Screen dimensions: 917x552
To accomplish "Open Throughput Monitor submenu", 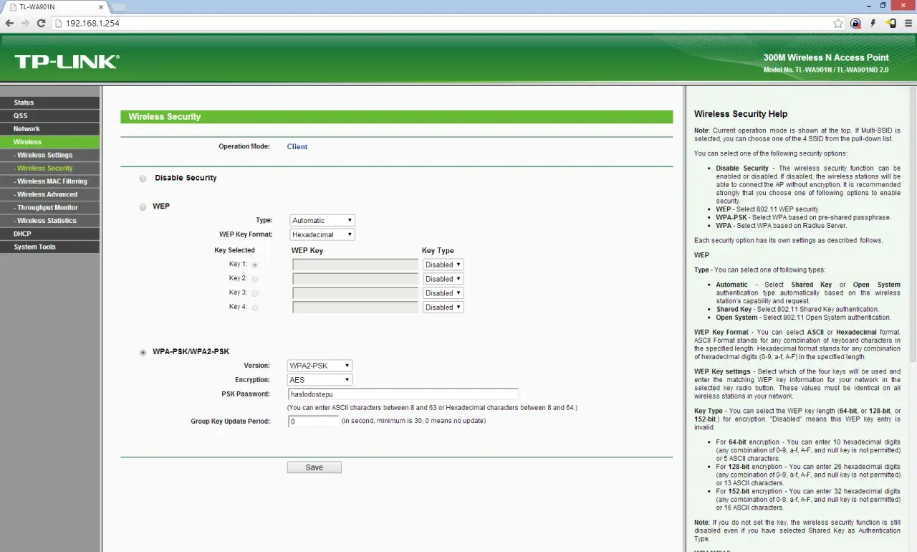I will point(50,208).
